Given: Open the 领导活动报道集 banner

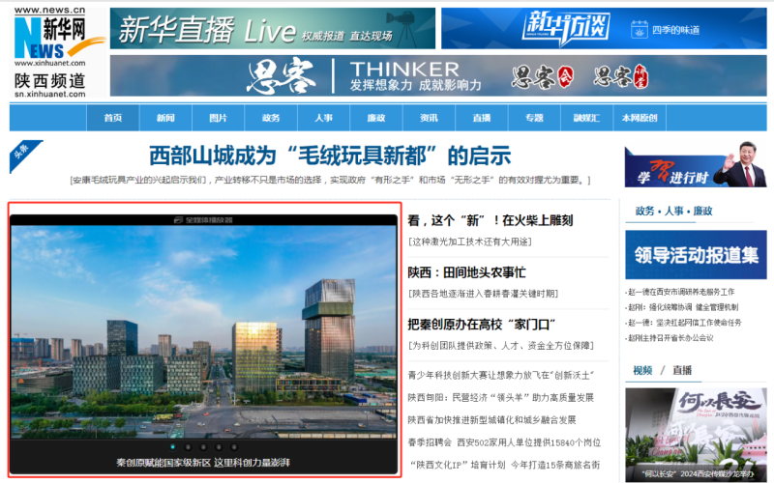Looking at the screenshot, I should pyautogui.click(x=696, y=255).
